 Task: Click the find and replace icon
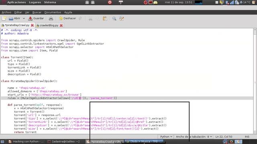pyautogui.click(x=122, y=19)
